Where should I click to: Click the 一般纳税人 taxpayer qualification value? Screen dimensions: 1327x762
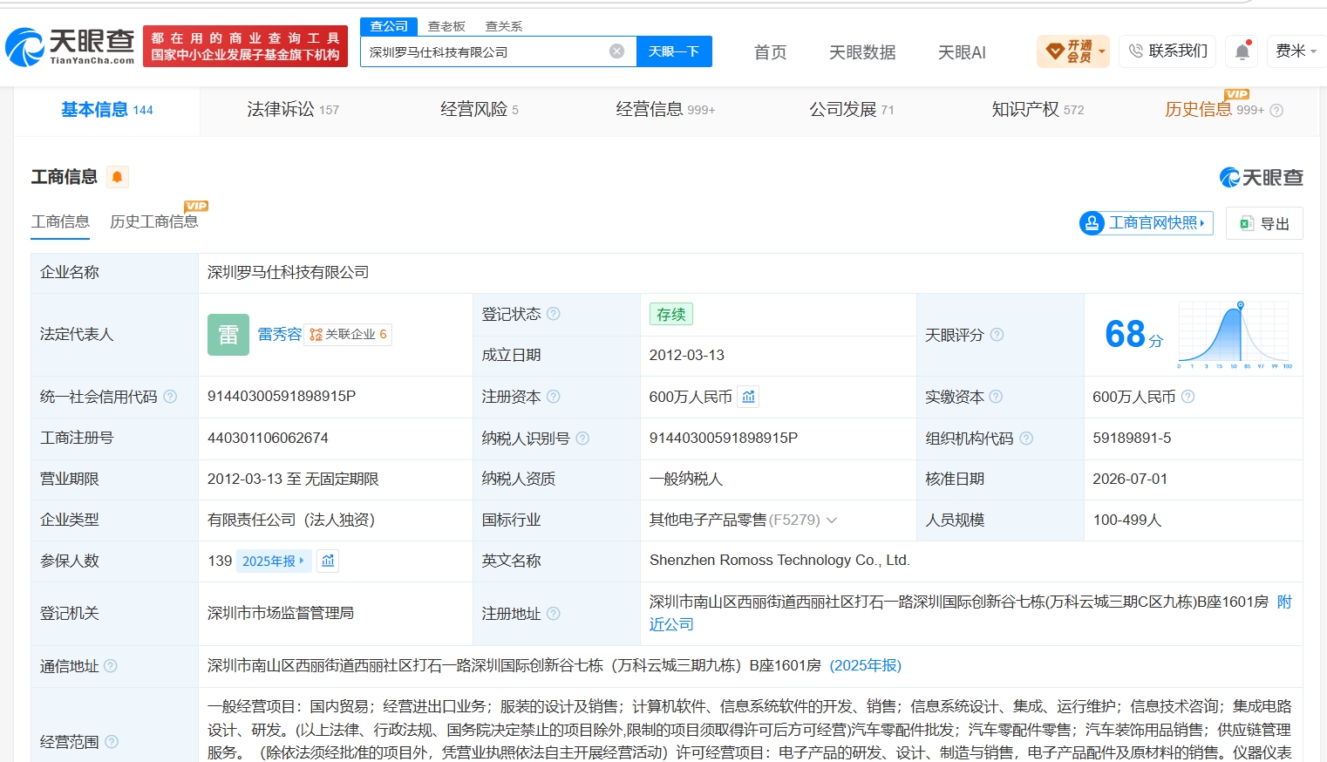pos(686,480)
